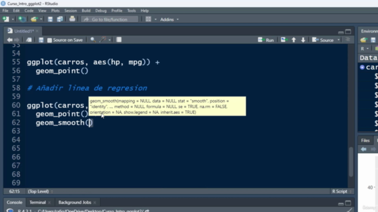Open the R environment language dropdown

tap(364, 49)
